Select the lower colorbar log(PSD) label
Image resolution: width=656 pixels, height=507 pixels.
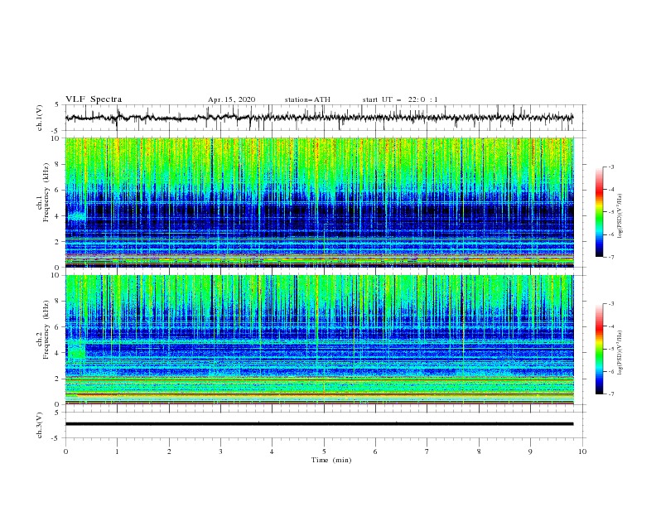pyautogui.click(x=620, y=353)
